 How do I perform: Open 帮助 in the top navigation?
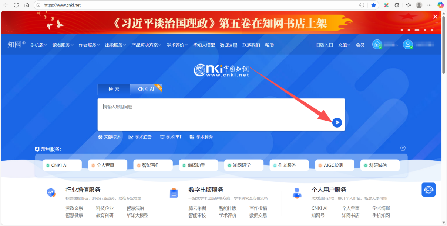coord(269,45)
